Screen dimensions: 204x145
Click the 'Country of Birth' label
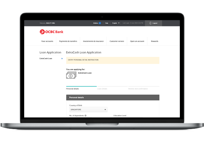coord(75,105)
